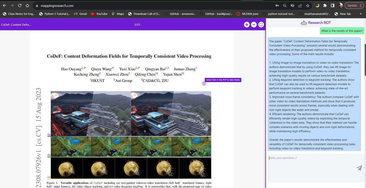Show more bookmarks with the double chevron

point(361,14)
